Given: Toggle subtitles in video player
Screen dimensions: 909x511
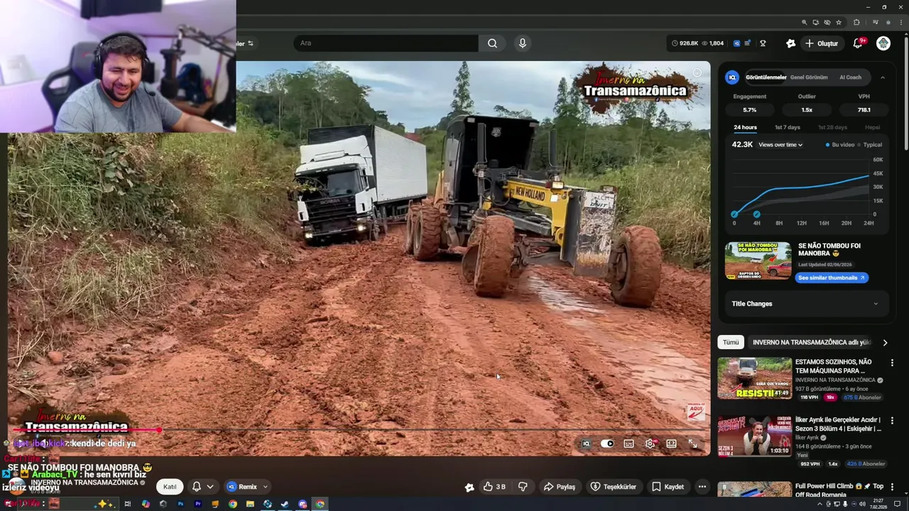Looking at the screenshot, I should click(x=628, y=444).
